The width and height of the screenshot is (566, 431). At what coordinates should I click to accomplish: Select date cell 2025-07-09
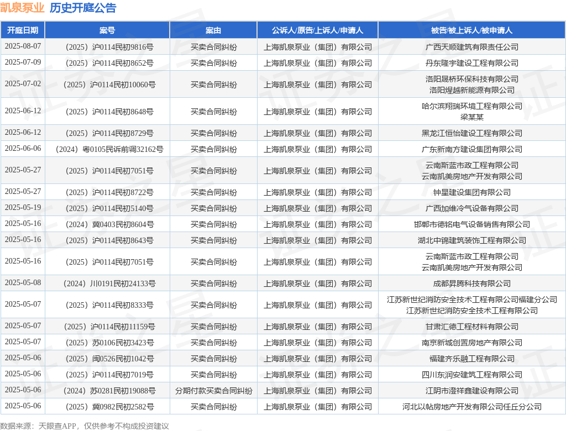coord(23,62)
